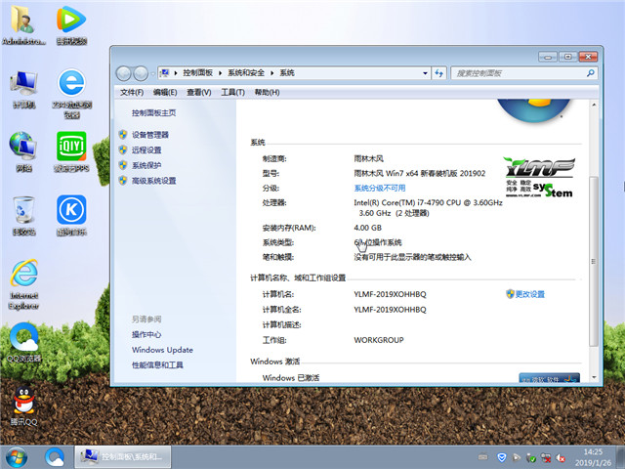Open Windows Update link
The image size is (625, 469).
[x=162, y=350]
